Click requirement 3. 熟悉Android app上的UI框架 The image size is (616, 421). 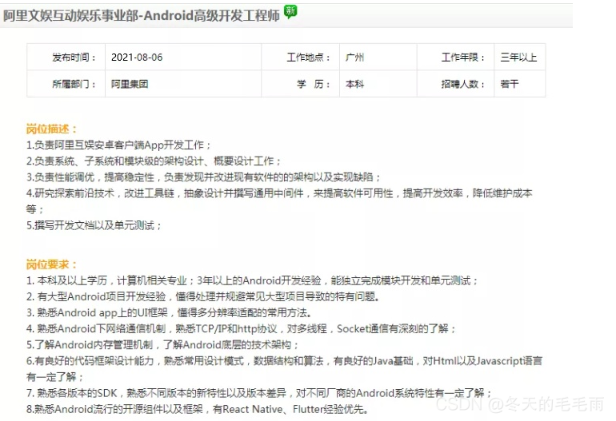coord(170,312)
